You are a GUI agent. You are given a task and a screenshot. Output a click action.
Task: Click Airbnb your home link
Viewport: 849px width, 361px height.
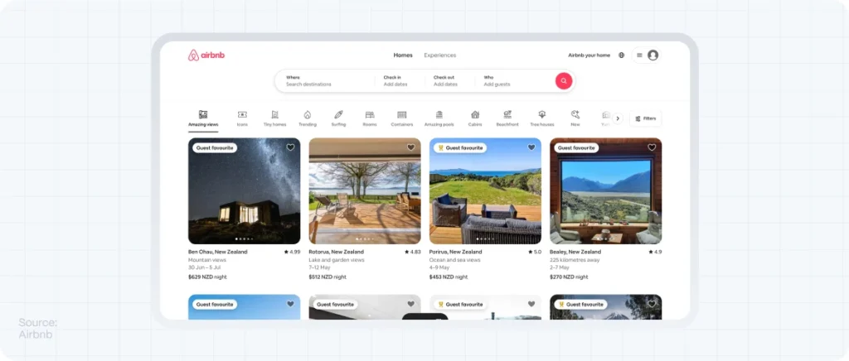pos(589,55)
